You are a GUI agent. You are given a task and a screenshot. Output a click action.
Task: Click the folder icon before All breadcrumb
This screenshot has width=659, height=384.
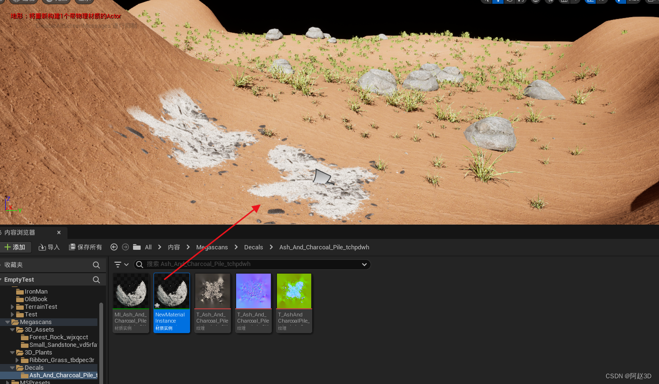(137, 247)
